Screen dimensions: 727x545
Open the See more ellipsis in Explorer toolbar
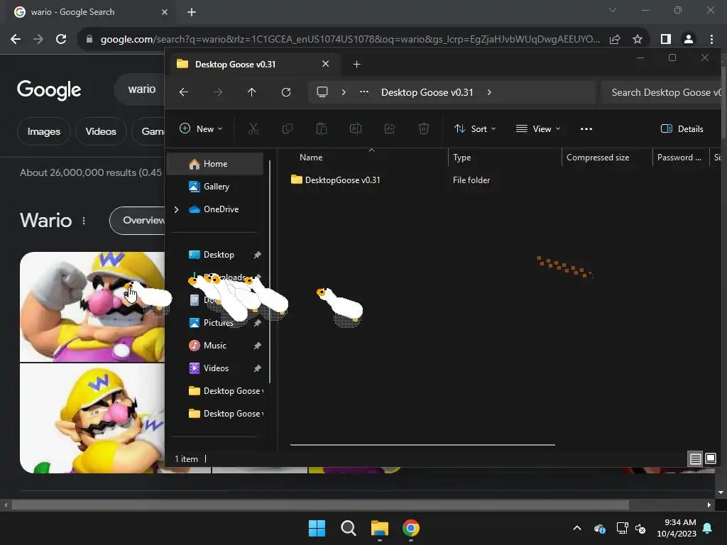coord(586,129)
